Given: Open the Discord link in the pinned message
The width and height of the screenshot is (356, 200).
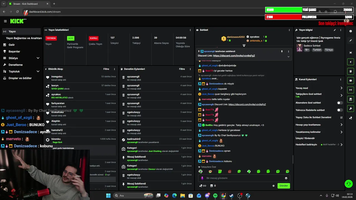Looking at the screenshot, I should (x=234, y=56).
